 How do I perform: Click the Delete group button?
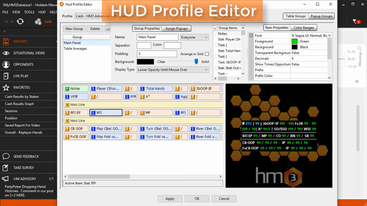point(95,29)
